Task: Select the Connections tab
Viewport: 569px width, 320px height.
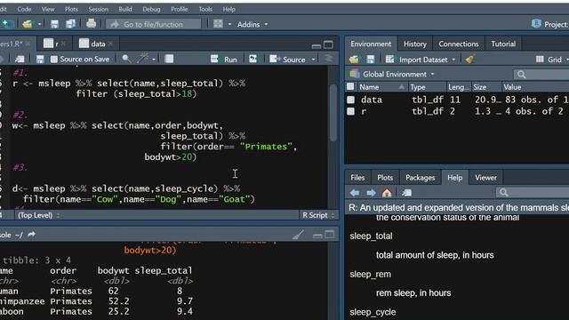Action: [459, 44]
